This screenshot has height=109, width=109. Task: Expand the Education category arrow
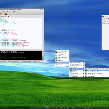click(83, 66)
